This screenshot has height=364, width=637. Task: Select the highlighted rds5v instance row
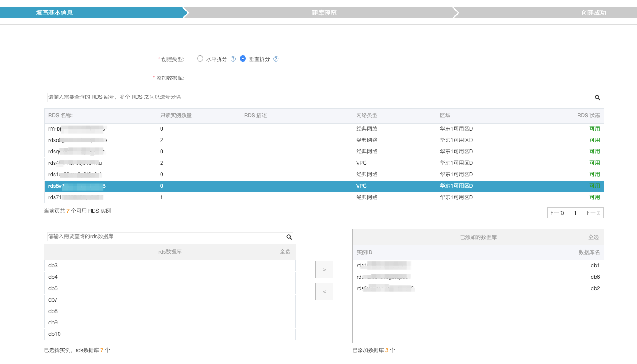click(x=324, y=186)
